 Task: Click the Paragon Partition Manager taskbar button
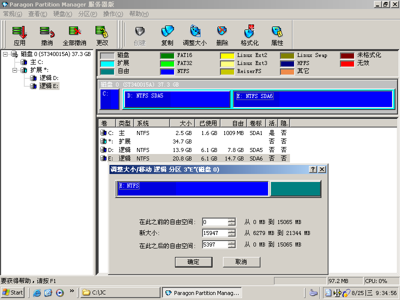point(202,293)
